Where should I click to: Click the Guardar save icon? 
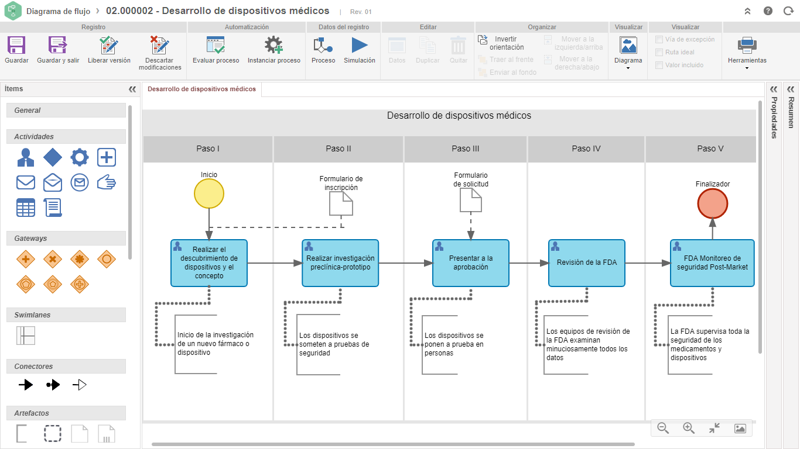16,45
